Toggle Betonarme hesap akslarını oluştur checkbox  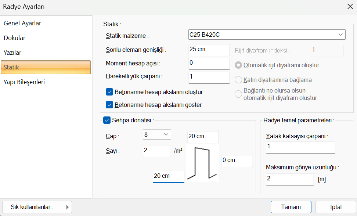[109, 92]
